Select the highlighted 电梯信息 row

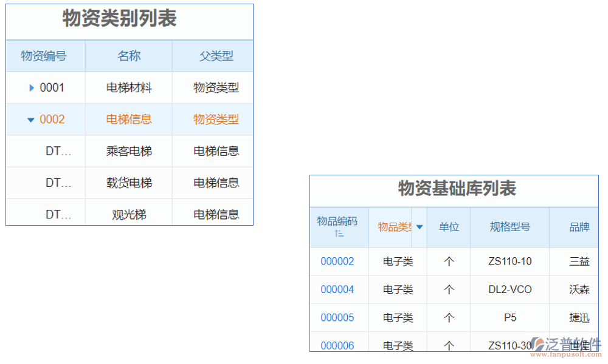tap(128, 120)
